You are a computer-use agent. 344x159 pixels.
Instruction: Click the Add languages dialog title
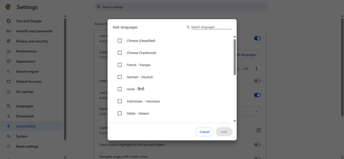coord(125,27)
